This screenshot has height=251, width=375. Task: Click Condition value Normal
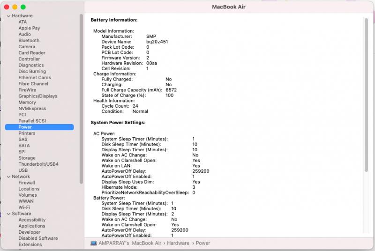[140, 111]
